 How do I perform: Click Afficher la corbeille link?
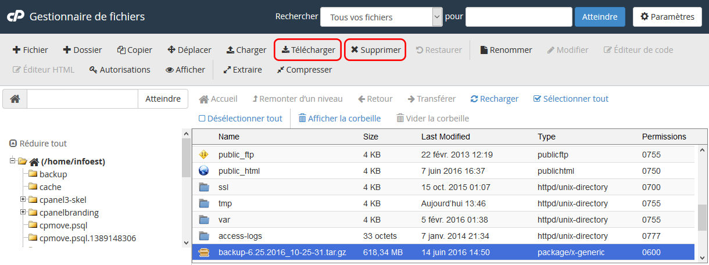[x=339, y=119]
